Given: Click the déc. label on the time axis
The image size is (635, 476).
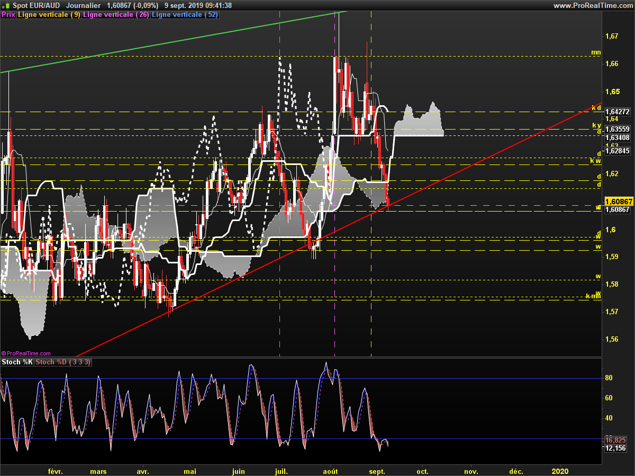Looking at the screenshot, I should 516,471.
